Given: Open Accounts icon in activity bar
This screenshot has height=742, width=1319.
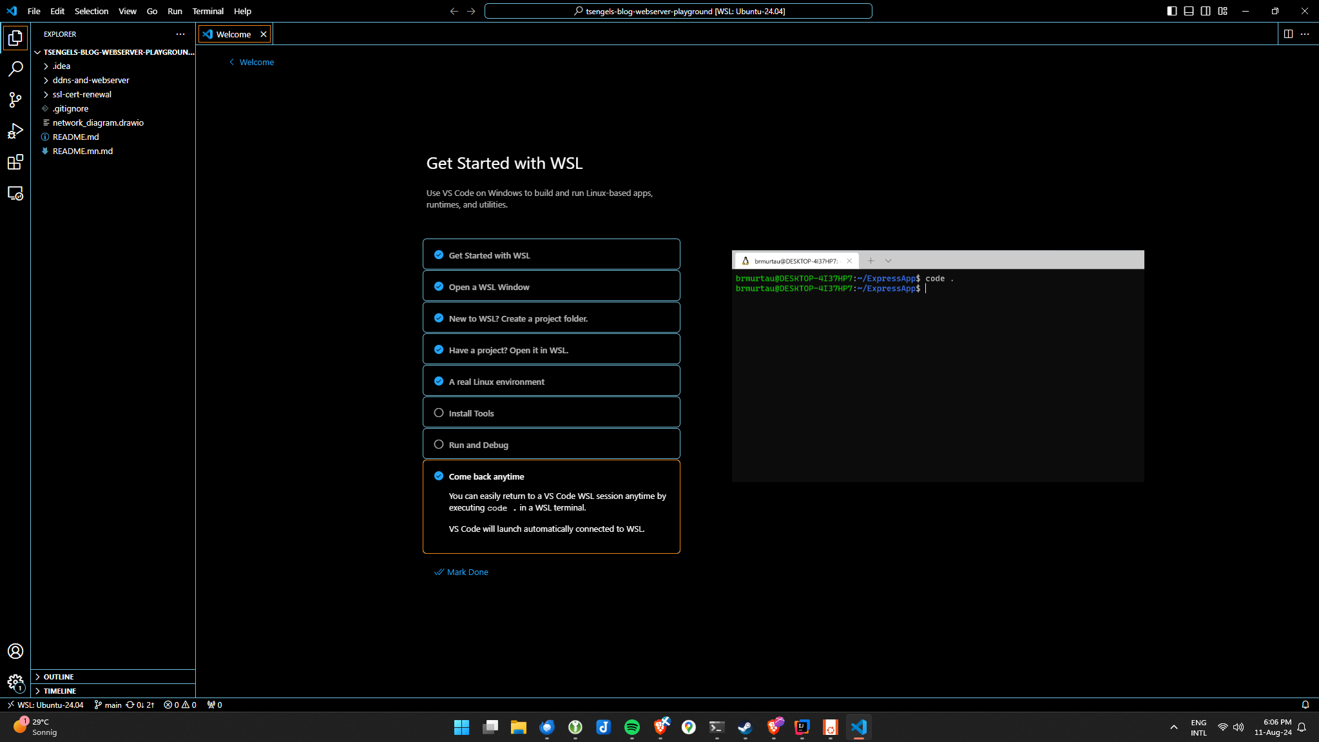Looking at the screenshot, I should point(15,651).
